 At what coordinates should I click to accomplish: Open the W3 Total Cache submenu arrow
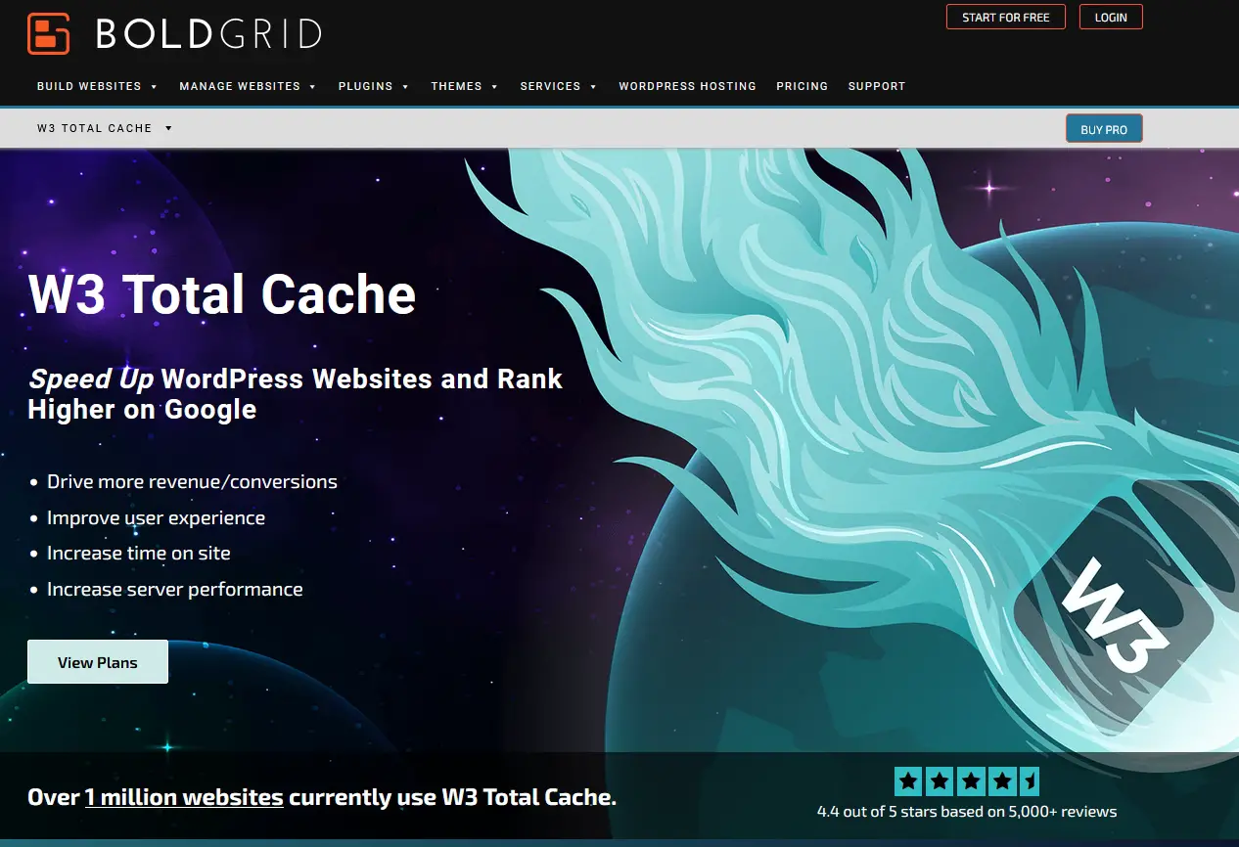168,128
